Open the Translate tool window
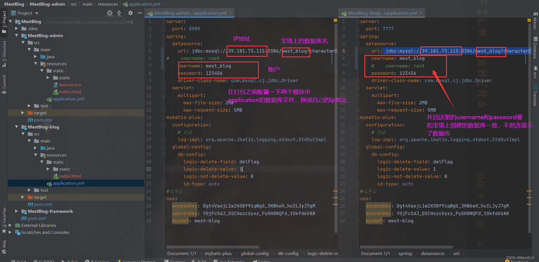Viewport: 539px width, 262px height. coord(535,96)
